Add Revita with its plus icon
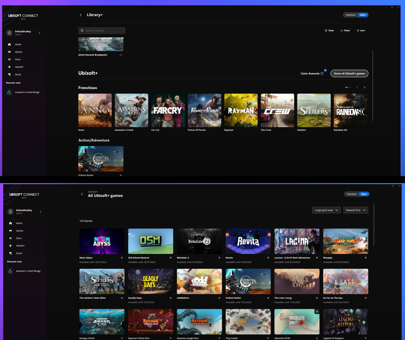 click(268, 258)
